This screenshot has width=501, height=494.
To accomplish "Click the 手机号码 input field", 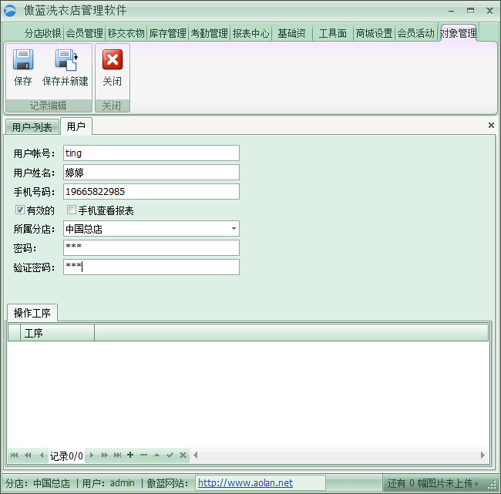I will [x=151, y=191].
